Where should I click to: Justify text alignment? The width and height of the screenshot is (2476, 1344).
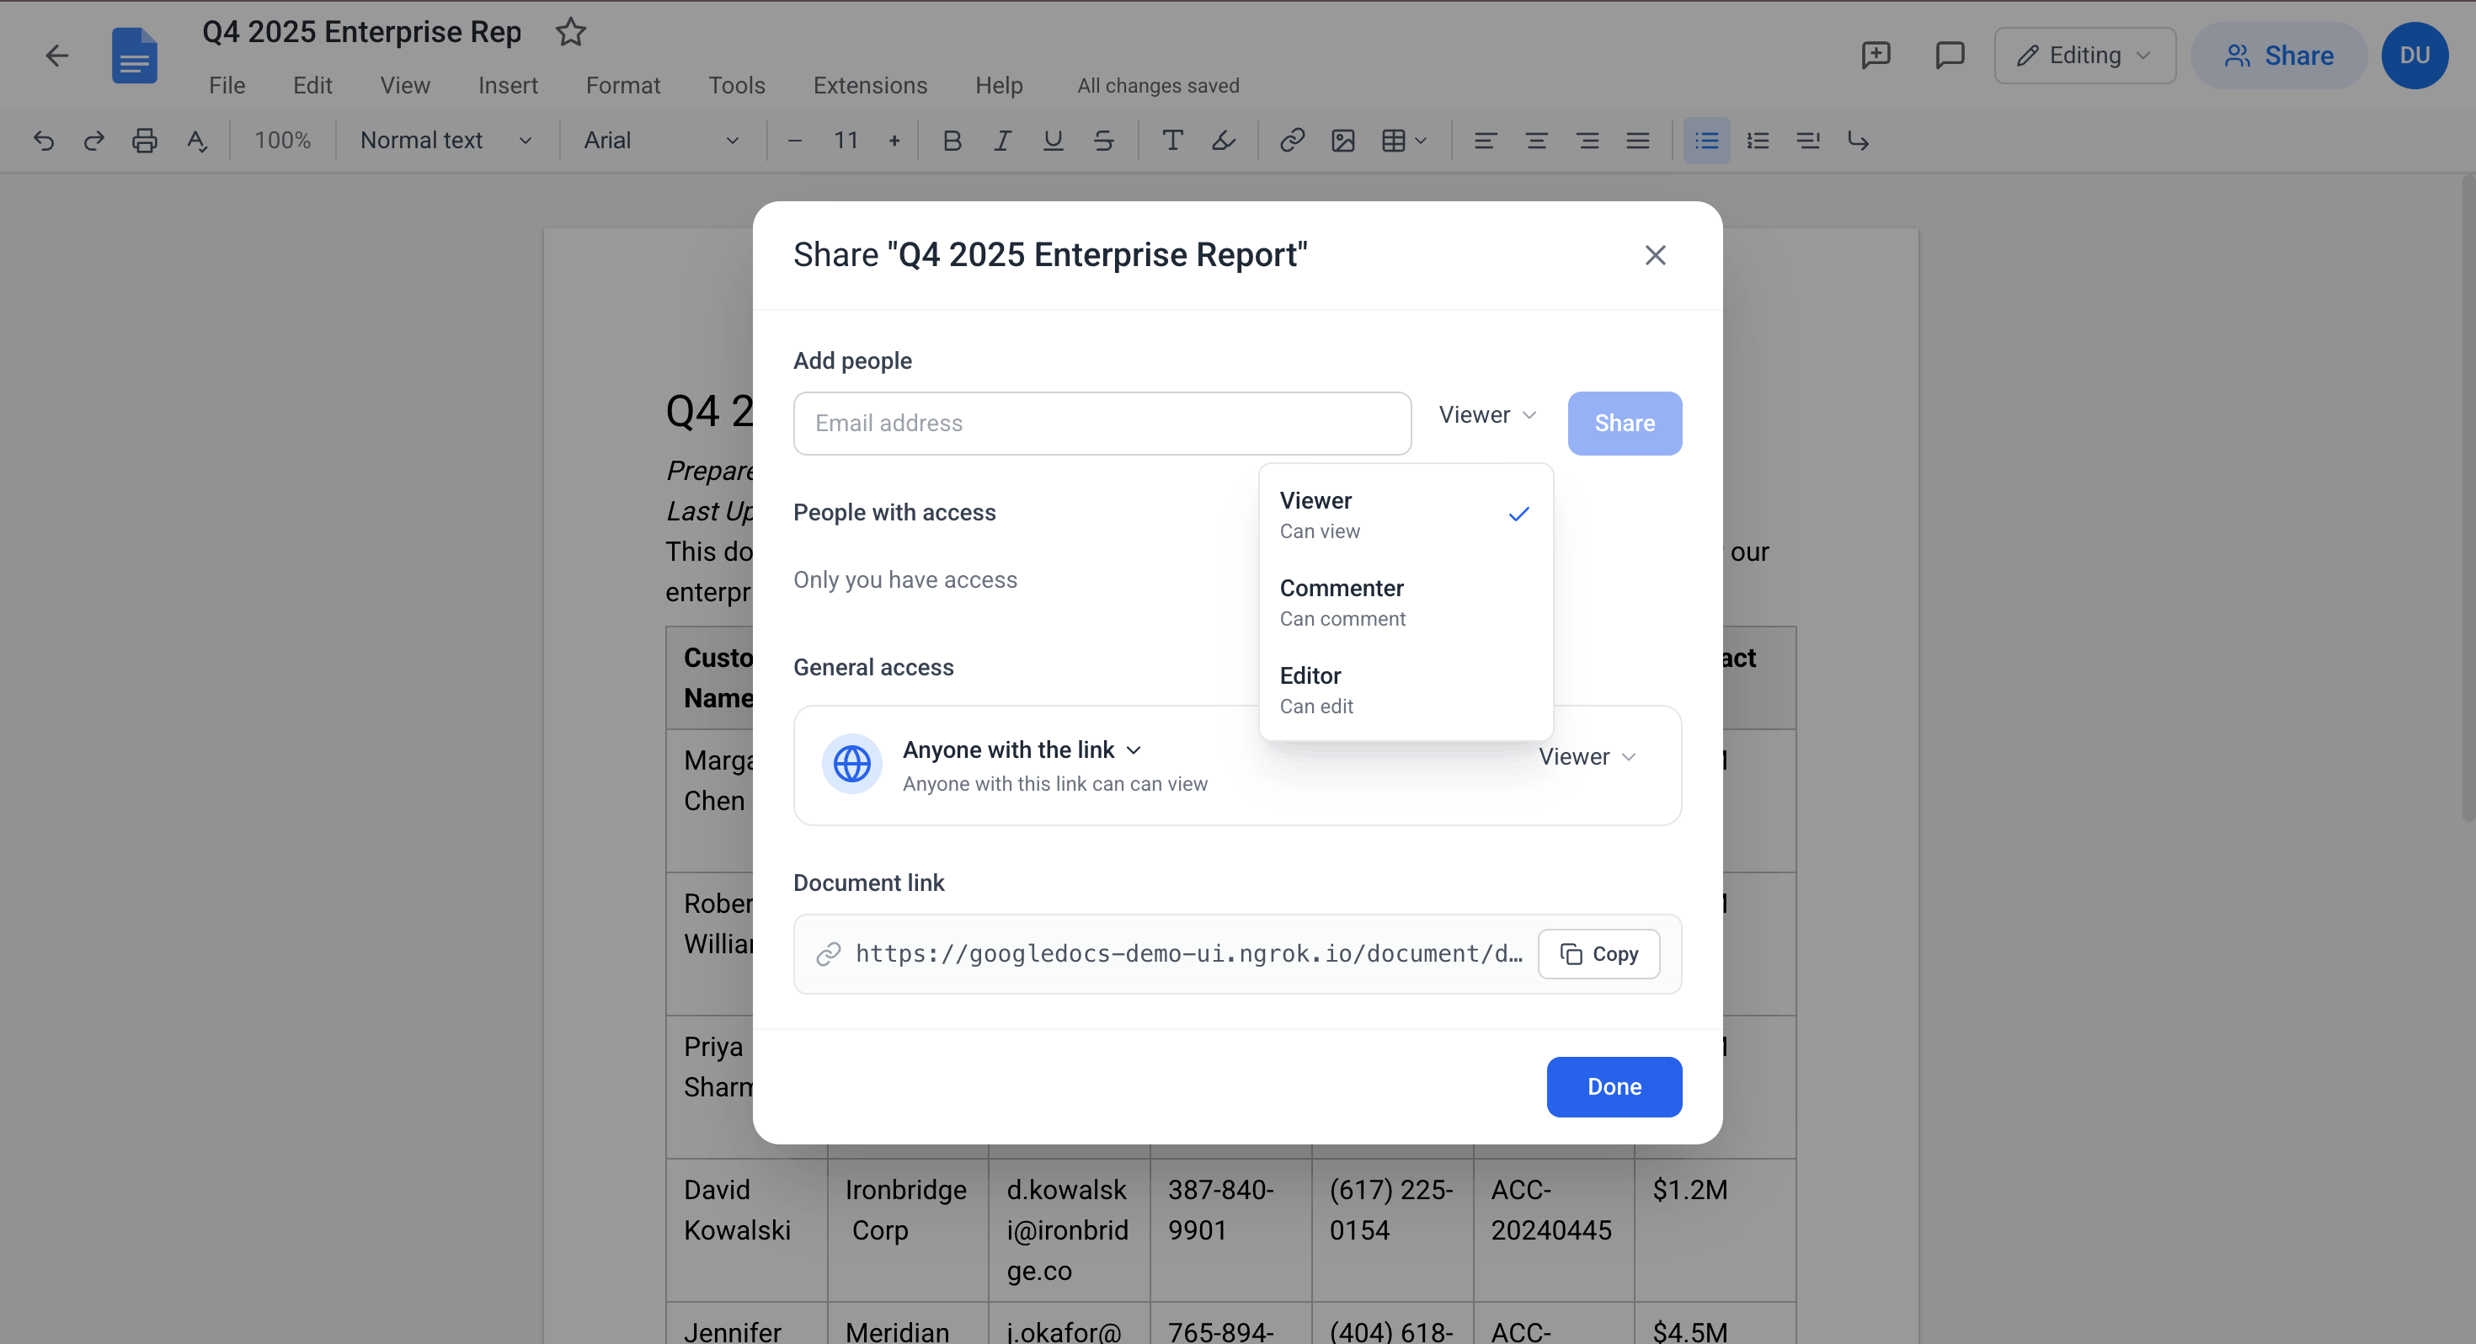click(1638, 141)
